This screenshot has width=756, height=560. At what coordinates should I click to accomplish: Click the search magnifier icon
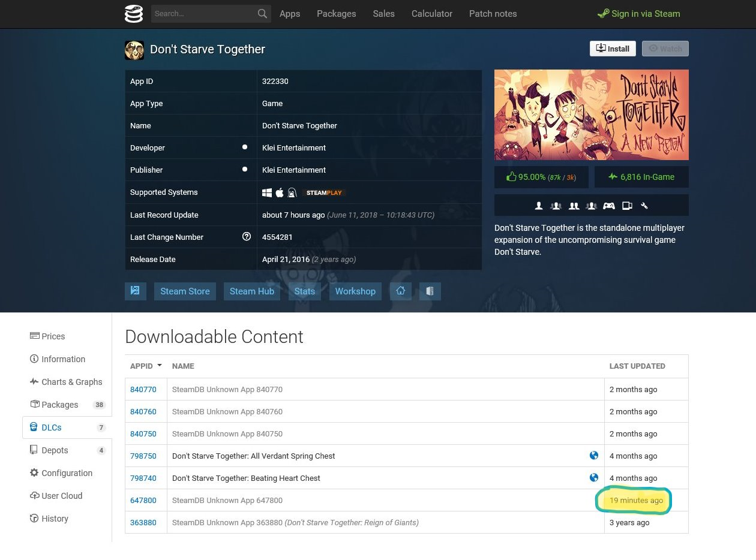pyautogui.click(x=262, y=13)
